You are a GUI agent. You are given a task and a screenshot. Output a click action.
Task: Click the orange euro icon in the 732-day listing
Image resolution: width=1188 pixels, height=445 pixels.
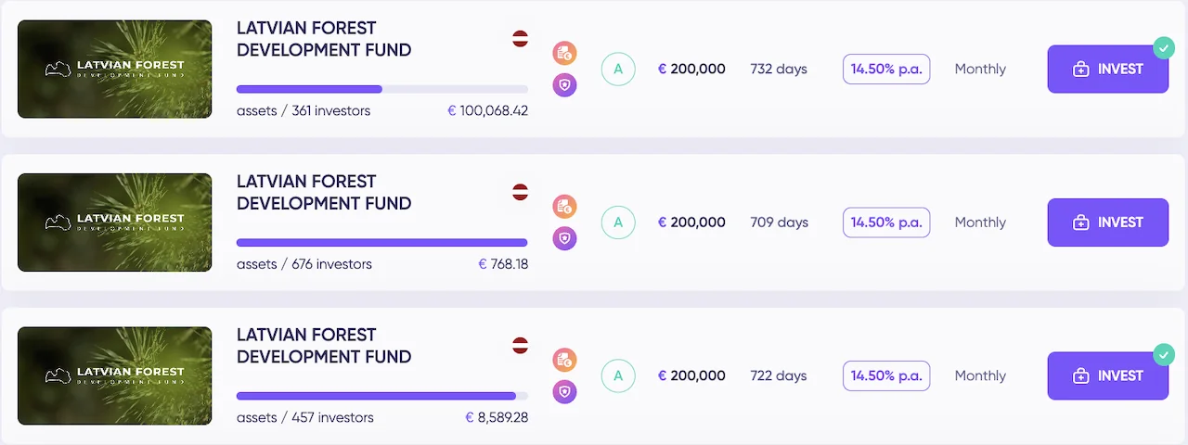[564, 53]
